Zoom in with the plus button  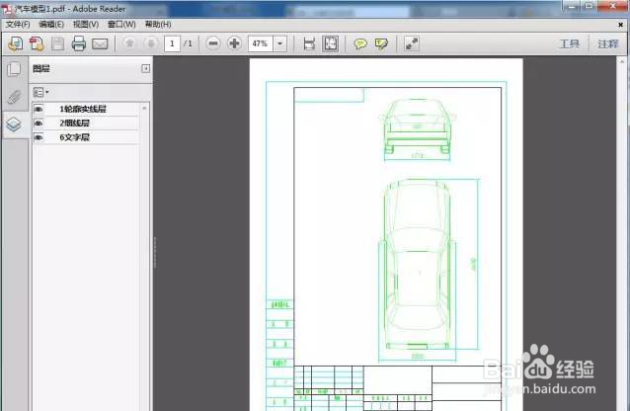coord(234,43)
